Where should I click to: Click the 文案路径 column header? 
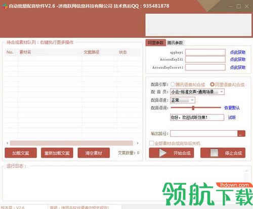pos(100,52)
